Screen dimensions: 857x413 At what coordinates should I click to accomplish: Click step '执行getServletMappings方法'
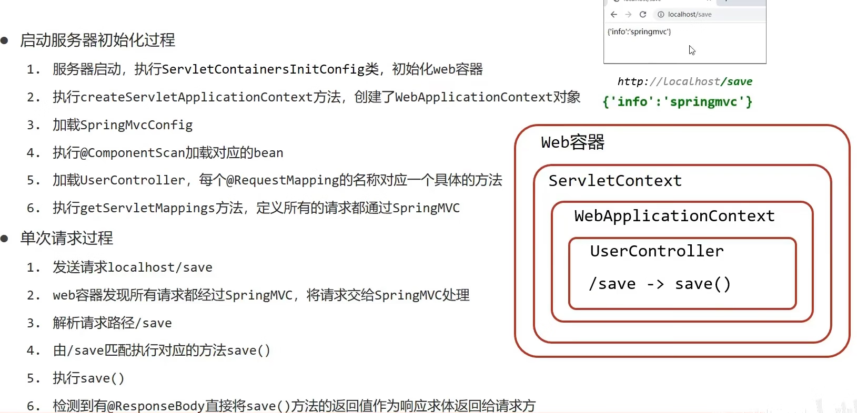[256, 208]
